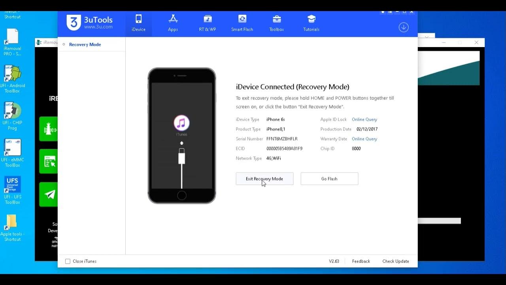The image size is (506, 285).
Task: Toggle the Close iTunes checkbox
Action: pos(68,261)
